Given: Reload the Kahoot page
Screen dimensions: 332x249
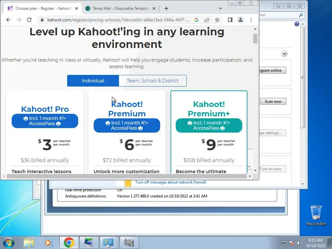Looking at the screenshot, I should [29, 20].
